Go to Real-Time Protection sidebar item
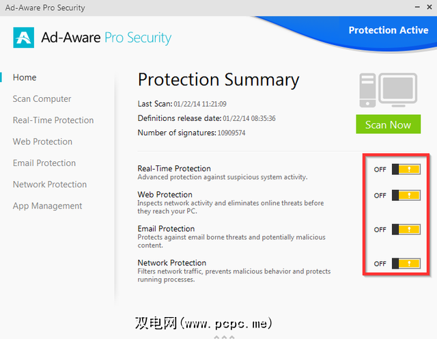This screenshot has width=437, height=339. click(x=53, y=120)
